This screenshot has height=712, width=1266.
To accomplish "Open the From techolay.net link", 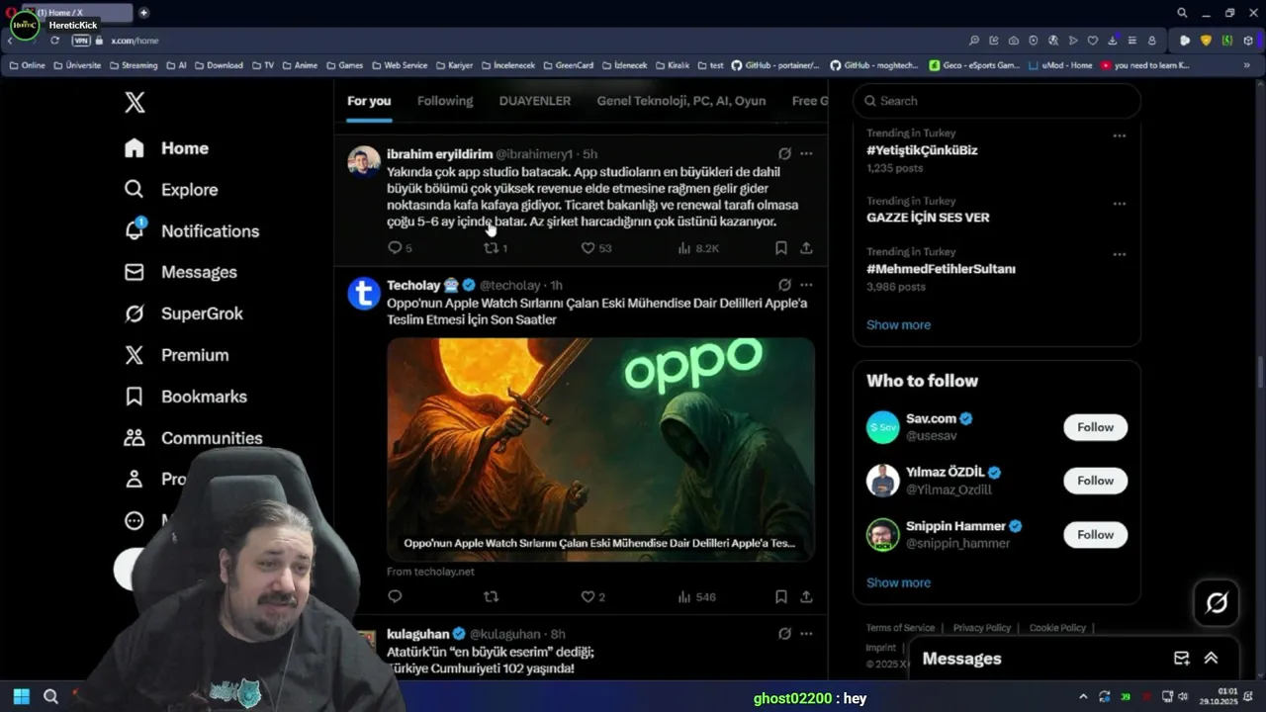I will 430,572.
